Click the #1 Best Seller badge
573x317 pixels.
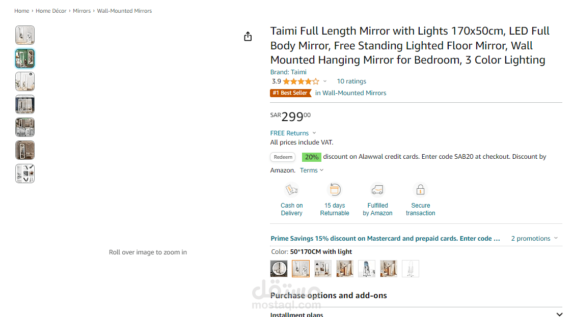pos(290,93)
